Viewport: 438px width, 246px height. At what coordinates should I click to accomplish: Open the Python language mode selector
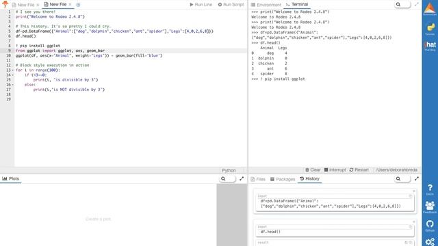pyautogui.click(x=229, y=170)
